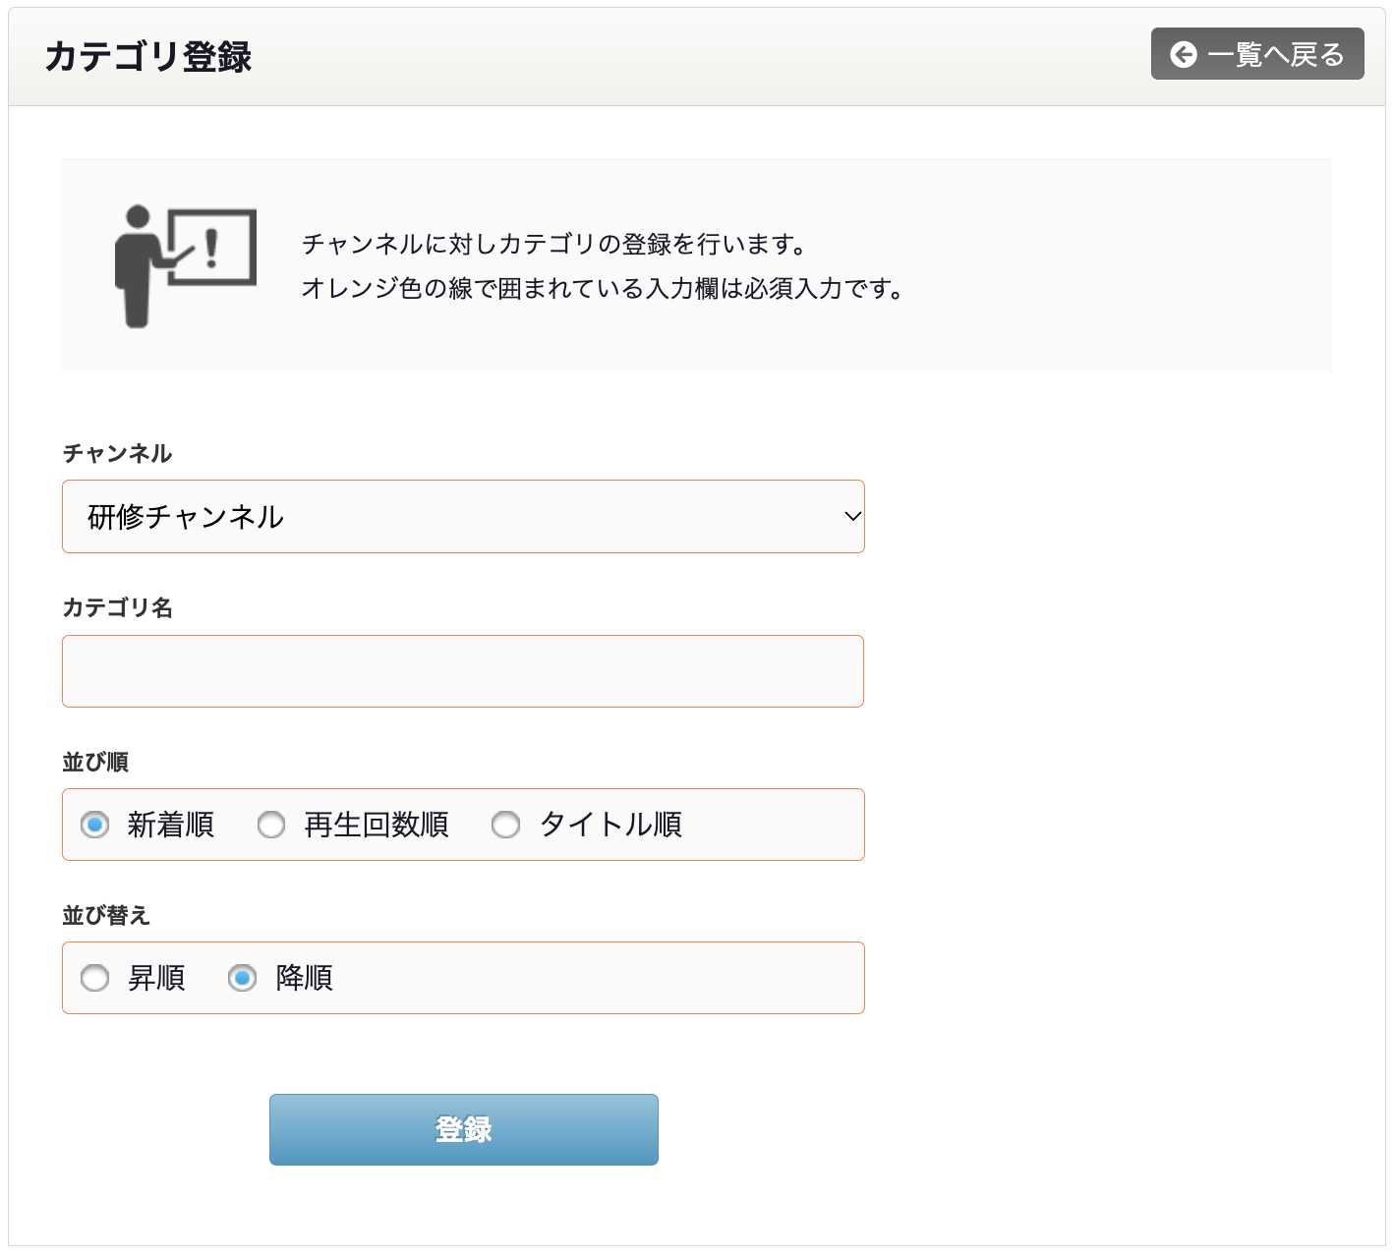This screenshot has height=1256, width=1394.
Task: Choose the 昇順 radio option
Action: coord(94,978)
